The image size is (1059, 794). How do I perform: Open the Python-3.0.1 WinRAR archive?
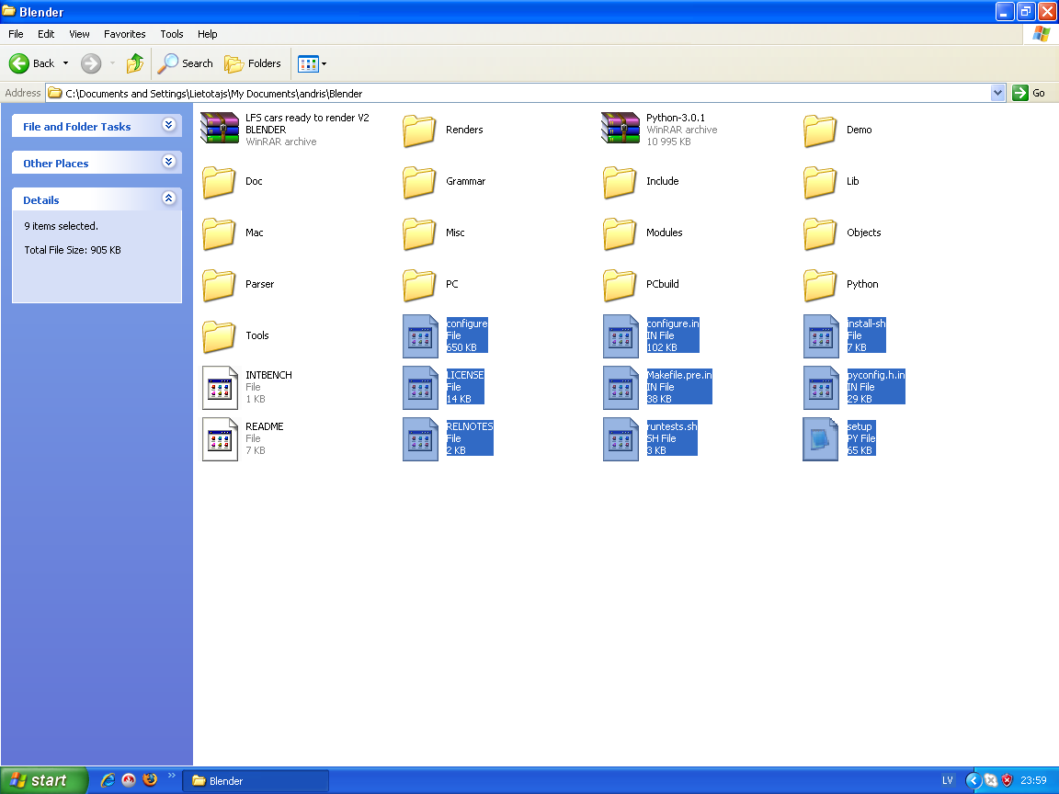620,129
